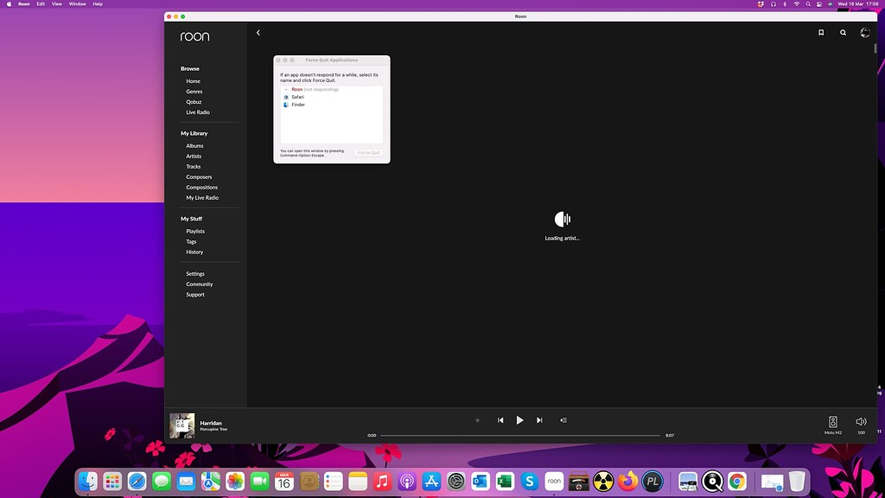Select the Moto M2 audio zone icon
This screenshot has height=498, width=885.
pos(831,423)
